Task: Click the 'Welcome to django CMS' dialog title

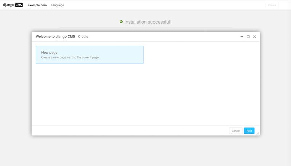Action: (x=55, y=37)
